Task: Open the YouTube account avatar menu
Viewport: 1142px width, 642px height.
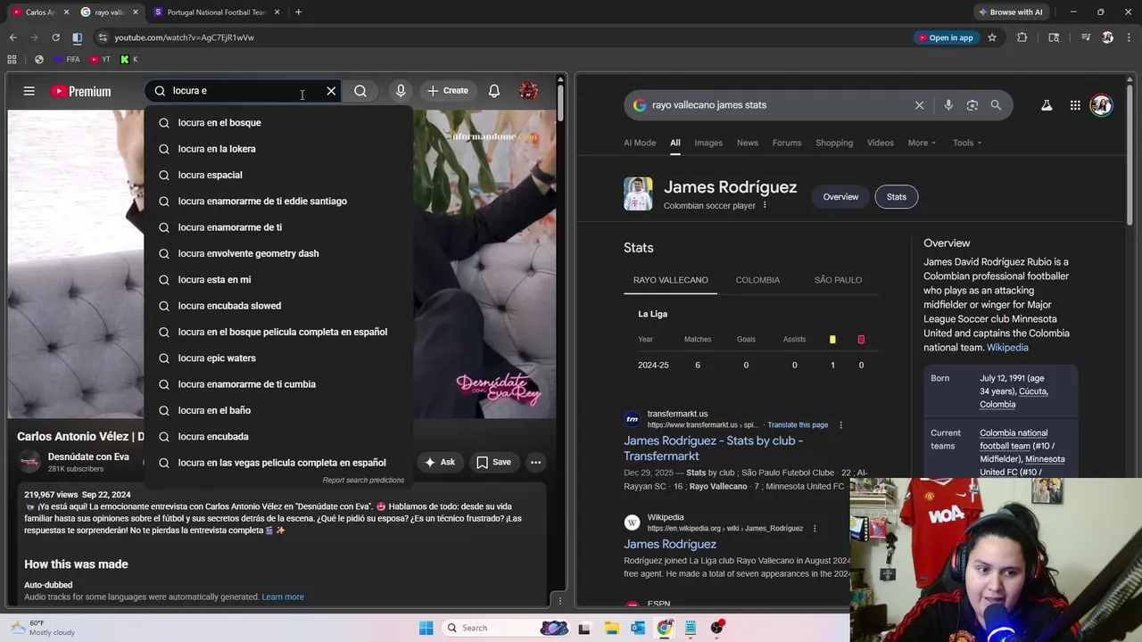Action: [x=528, y=91]
